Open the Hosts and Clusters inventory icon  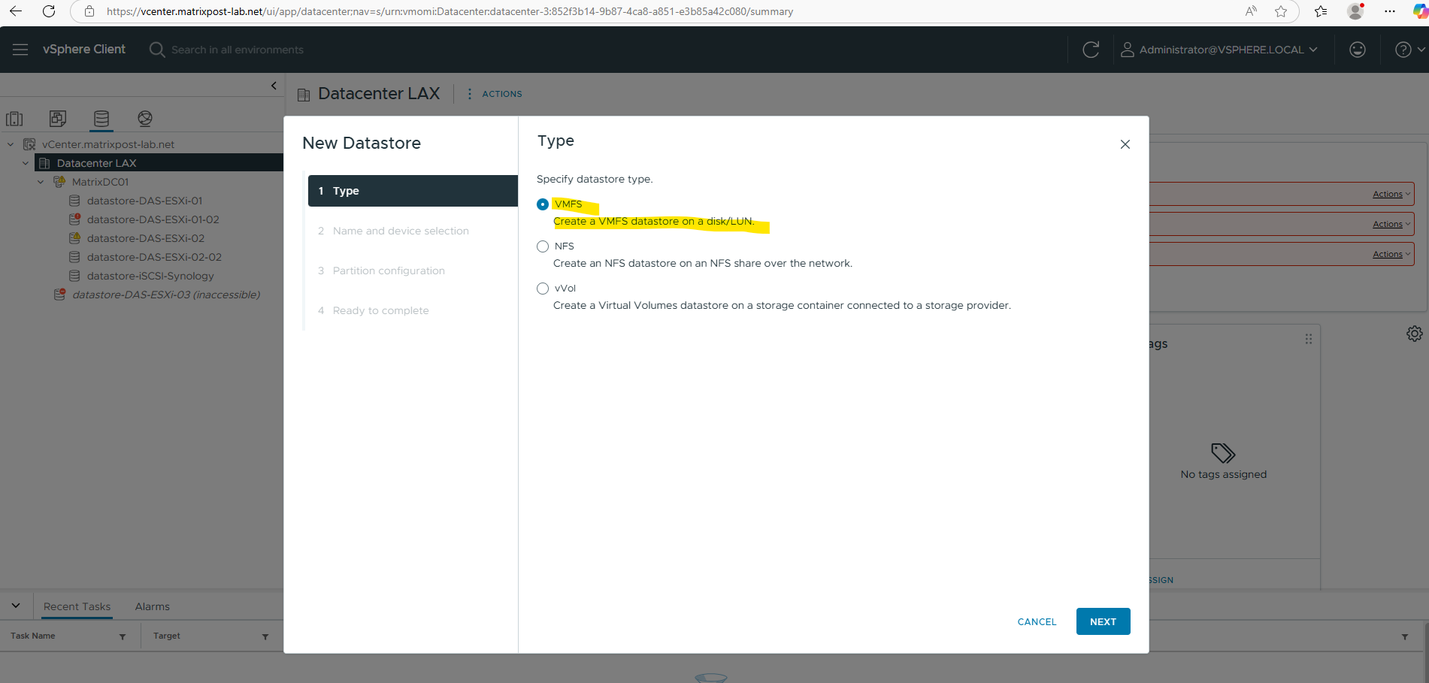click(x=15, y=118)
